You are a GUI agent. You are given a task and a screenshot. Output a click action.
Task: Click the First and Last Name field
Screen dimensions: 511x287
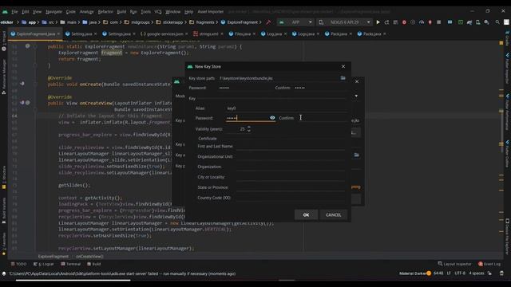click(x=291, y=146)
